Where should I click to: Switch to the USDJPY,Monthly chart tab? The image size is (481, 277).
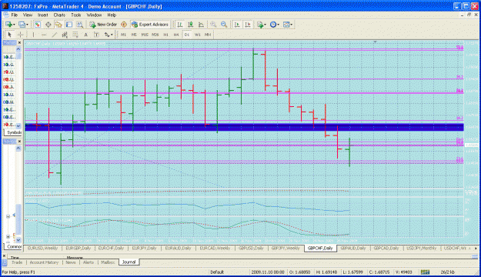coord(421,249)
